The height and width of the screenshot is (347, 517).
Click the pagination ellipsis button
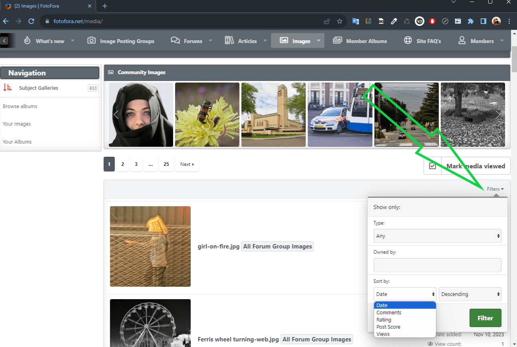pos(150,164)
